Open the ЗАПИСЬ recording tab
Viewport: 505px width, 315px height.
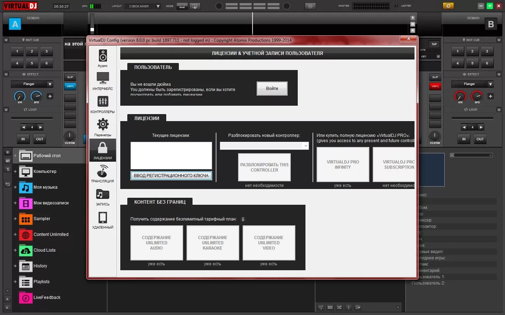click(102, 197)
